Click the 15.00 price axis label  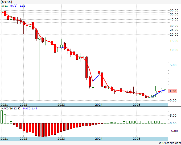click(174, 41)
